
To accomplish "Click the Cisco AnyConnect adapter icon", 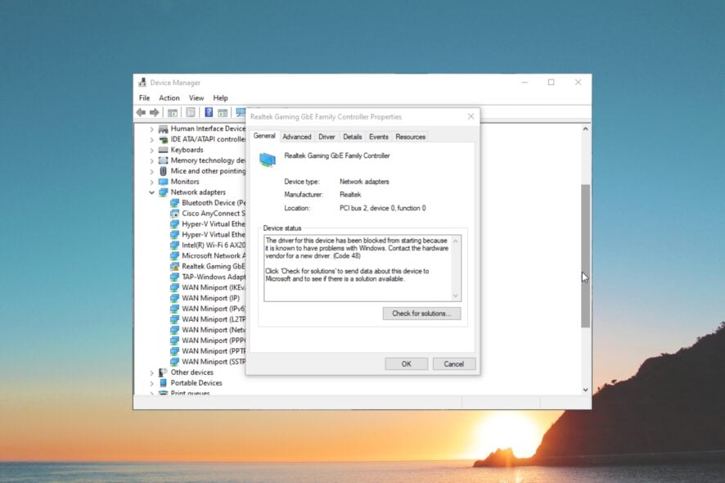I will (x=174, y=214).
